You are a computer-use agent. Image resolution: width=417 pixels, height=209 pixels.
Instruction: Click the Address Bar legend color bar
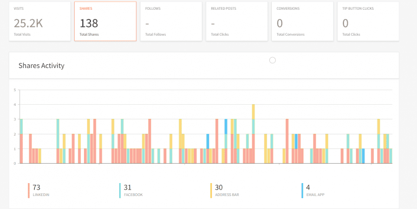coord(211,191)
